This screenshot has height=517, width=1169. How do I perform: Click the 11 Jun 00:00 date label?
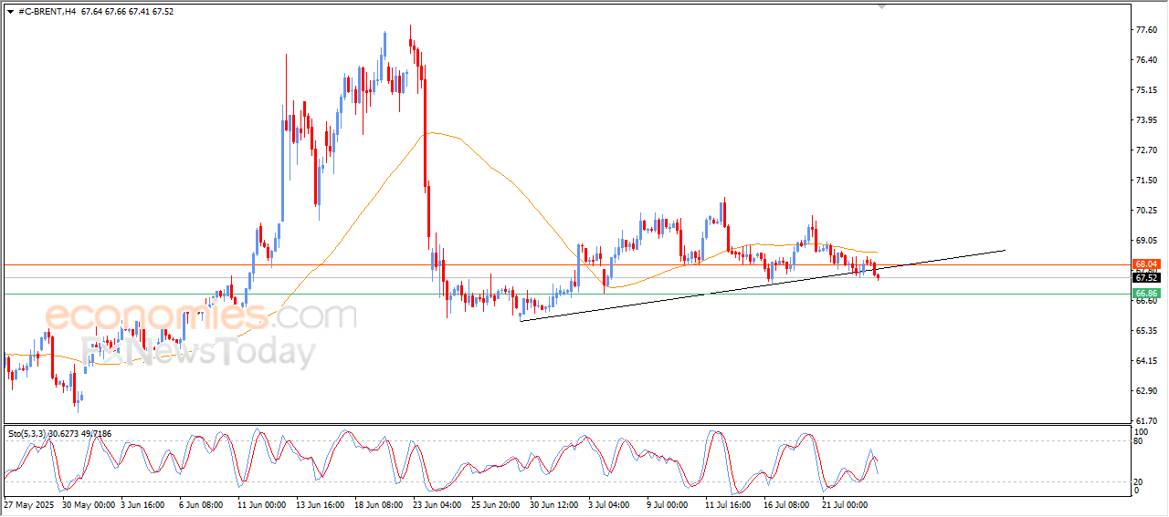[x=261, y=504]
